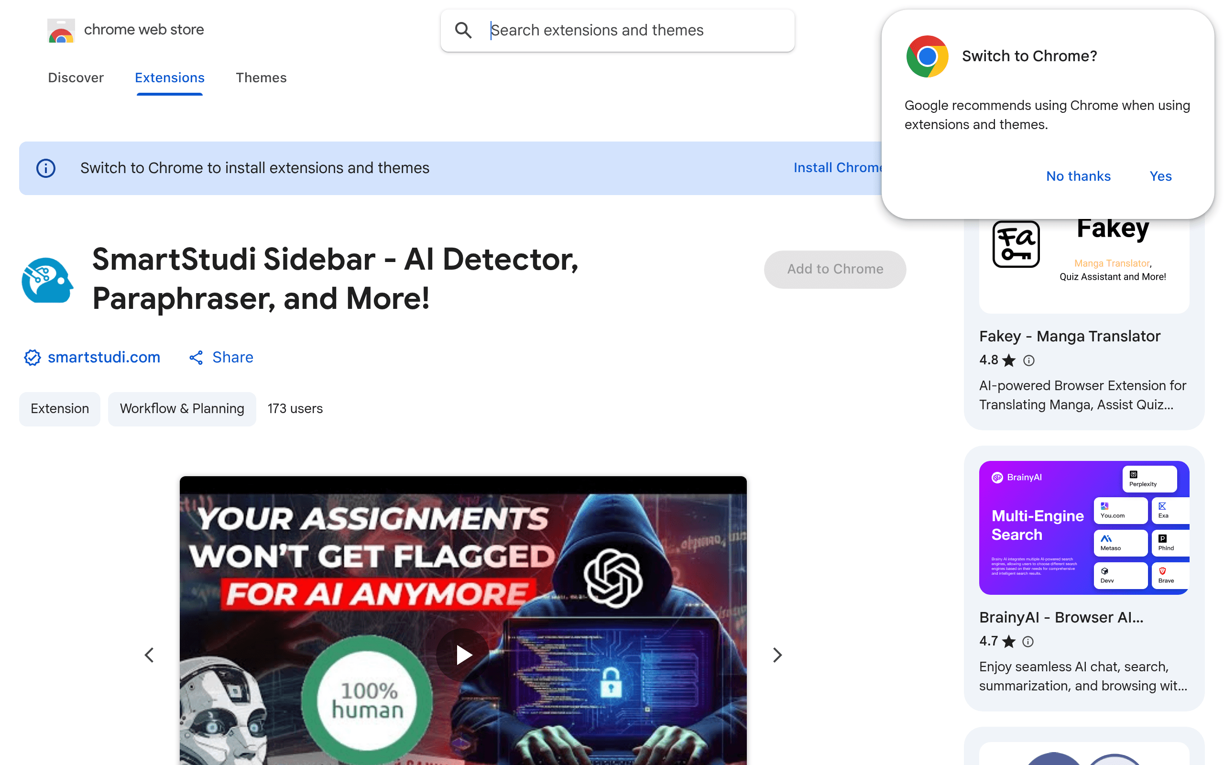The width and height of the screenshot is (1224, 765).
Task: Click the Add to Chrome button
Action: (835, 269)
